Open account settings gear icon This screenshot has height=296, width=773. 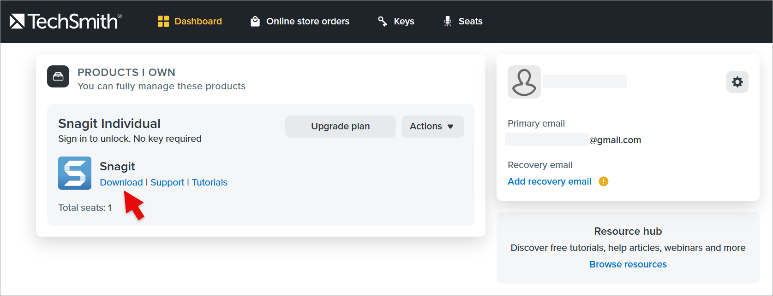click(x=737, y=82)
